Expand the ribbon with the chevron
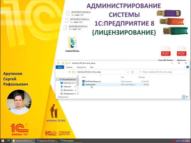Screen dimensions: 191x143 (184, 67)
